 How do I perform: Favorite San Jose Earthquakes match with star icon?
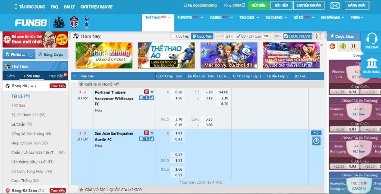(152, 133)
